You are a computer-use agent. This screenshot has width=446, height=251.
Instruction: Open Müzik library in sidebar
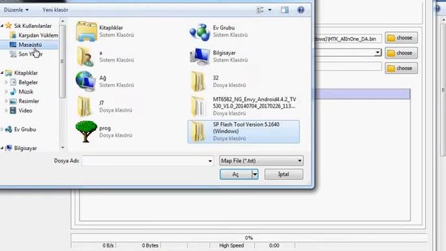point(22,91)
